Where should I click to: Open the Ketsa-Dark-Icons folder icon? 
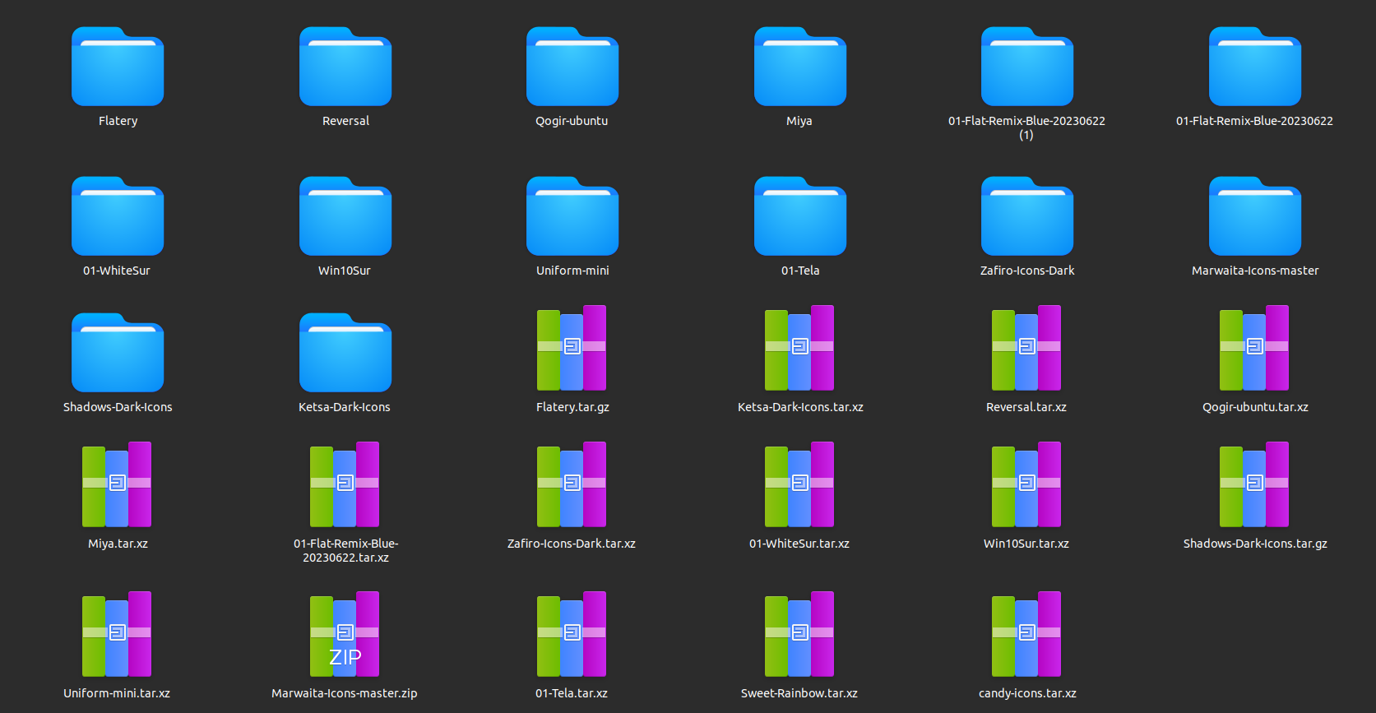coord(345,353)
